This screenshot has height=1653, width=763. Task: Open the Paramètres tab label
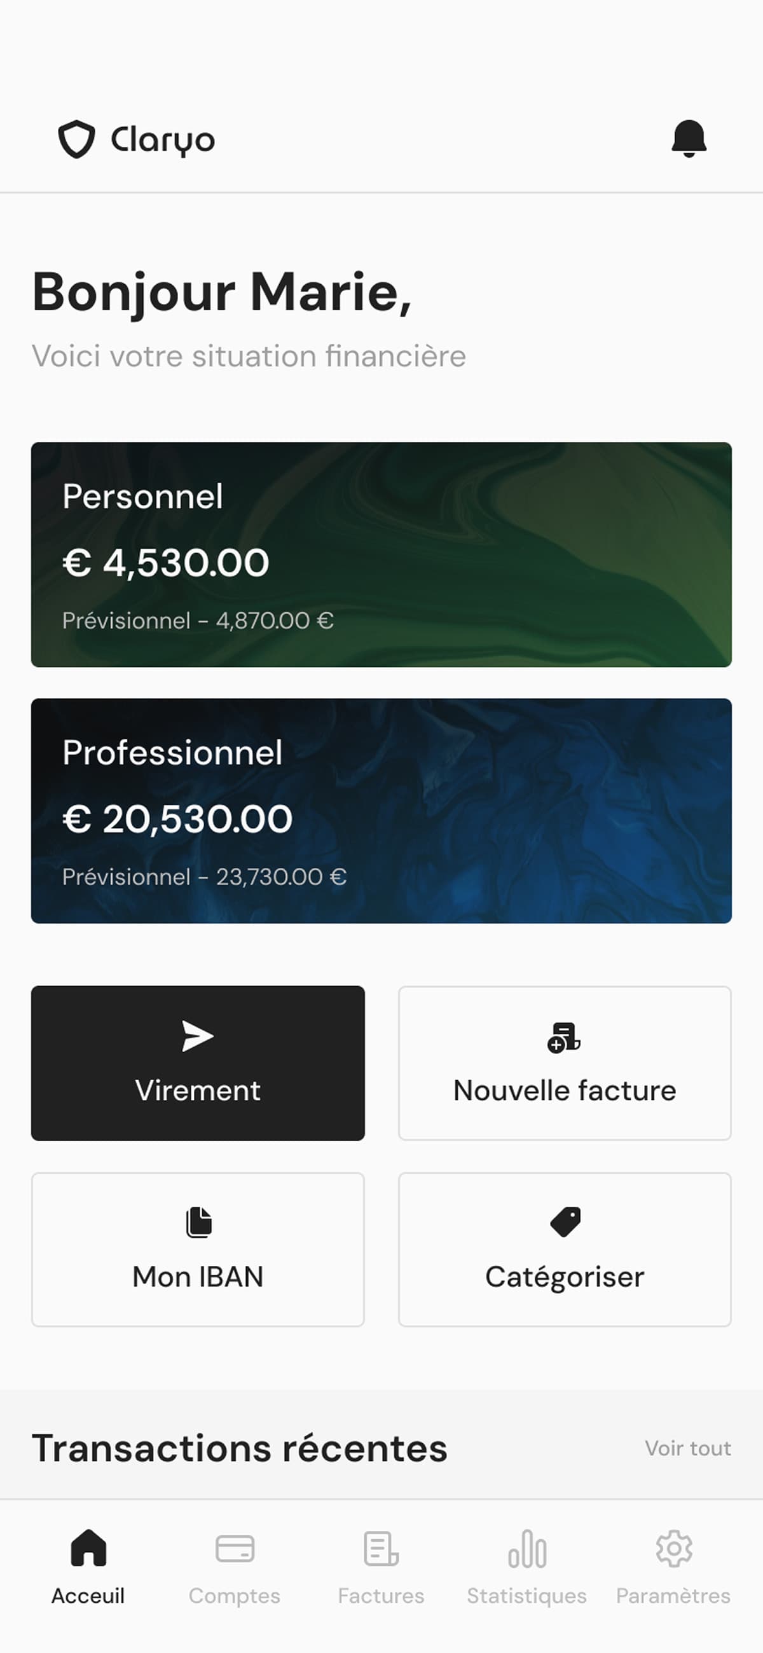673,1596
